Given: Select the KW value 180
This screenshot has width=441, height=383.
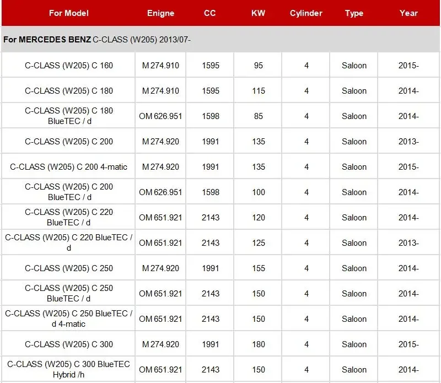Looking at the screenshot, I should pos(259,344).
